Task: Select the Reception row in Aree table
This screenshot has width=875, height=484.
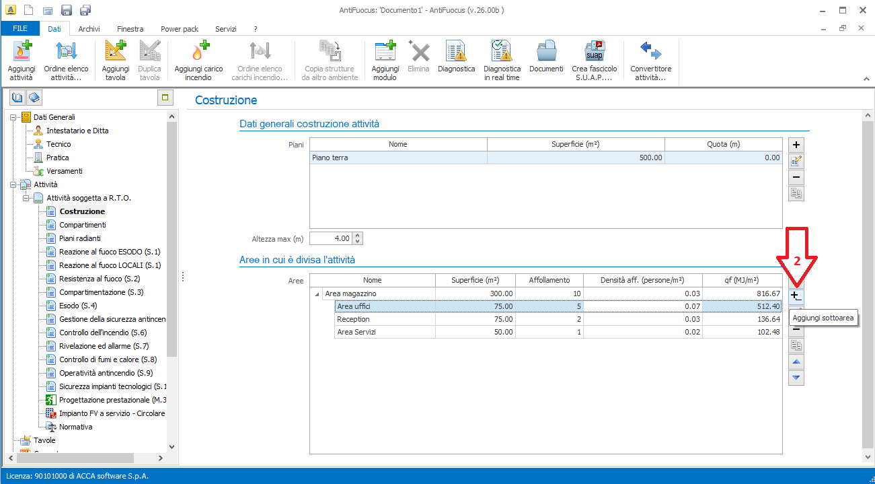Action: pyautogui.click(x=383, y=319)
